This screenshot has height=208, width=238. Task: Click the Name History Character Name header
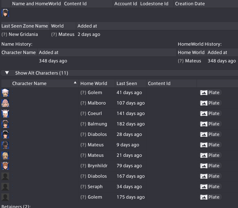click(x=19, y=52)
